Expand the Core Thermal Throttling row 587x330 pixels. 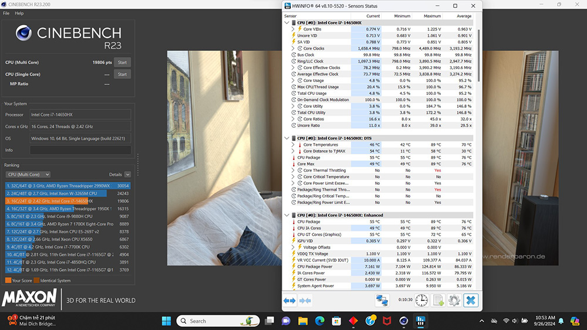point(293,170)
